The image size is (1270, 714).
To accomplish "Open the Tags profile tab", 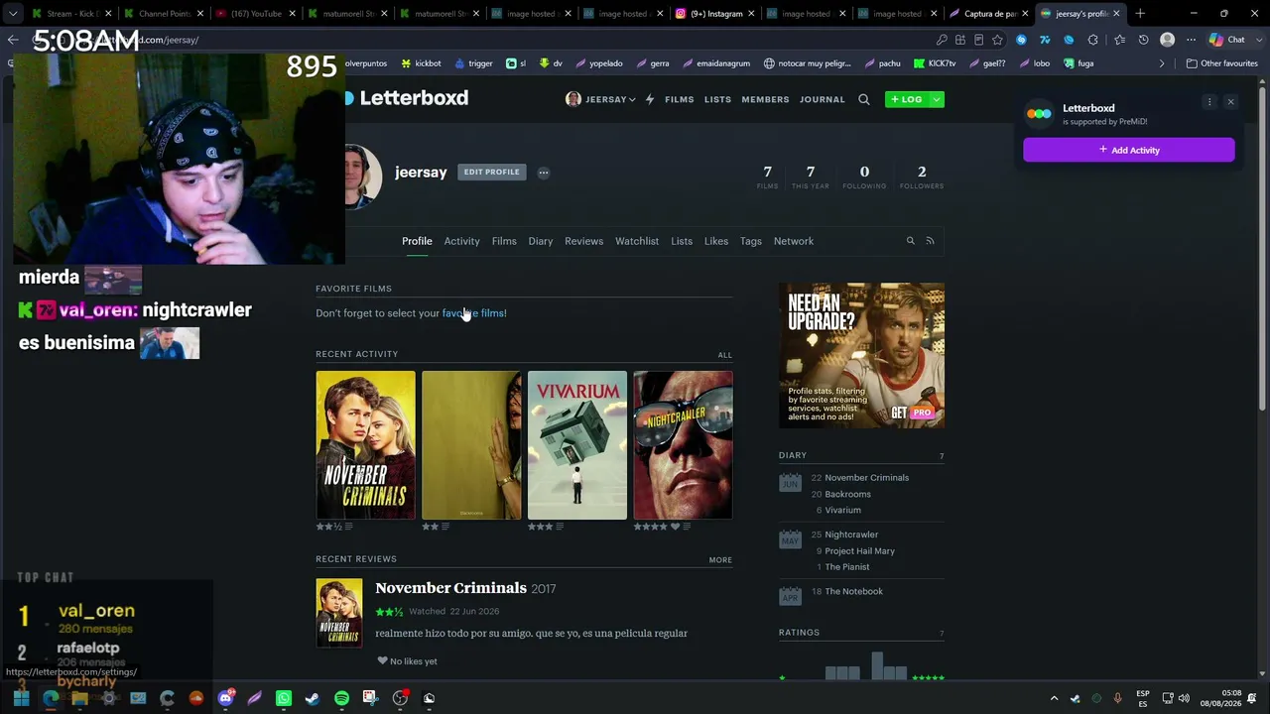I will pos(751,241).
